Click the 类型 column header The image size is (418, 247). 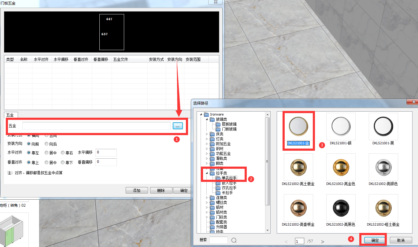click(11, 59)
